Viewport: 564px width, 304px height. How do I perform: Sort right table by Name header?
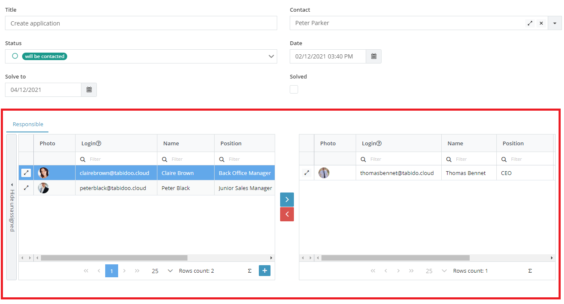(469, 143)
